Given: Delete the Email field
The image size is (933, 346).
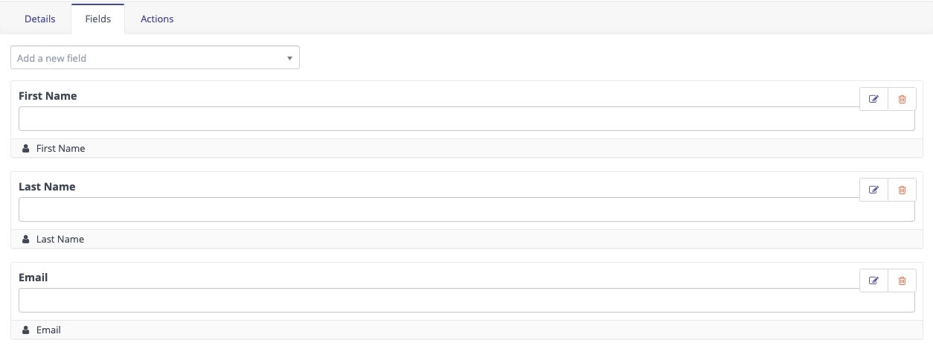Looking at the screenshot, I should [x=902, y=281].
